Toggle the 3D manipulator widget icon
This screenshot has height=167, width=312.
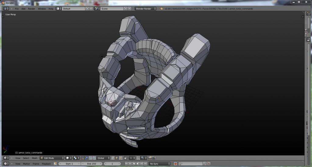coord(83,158)
